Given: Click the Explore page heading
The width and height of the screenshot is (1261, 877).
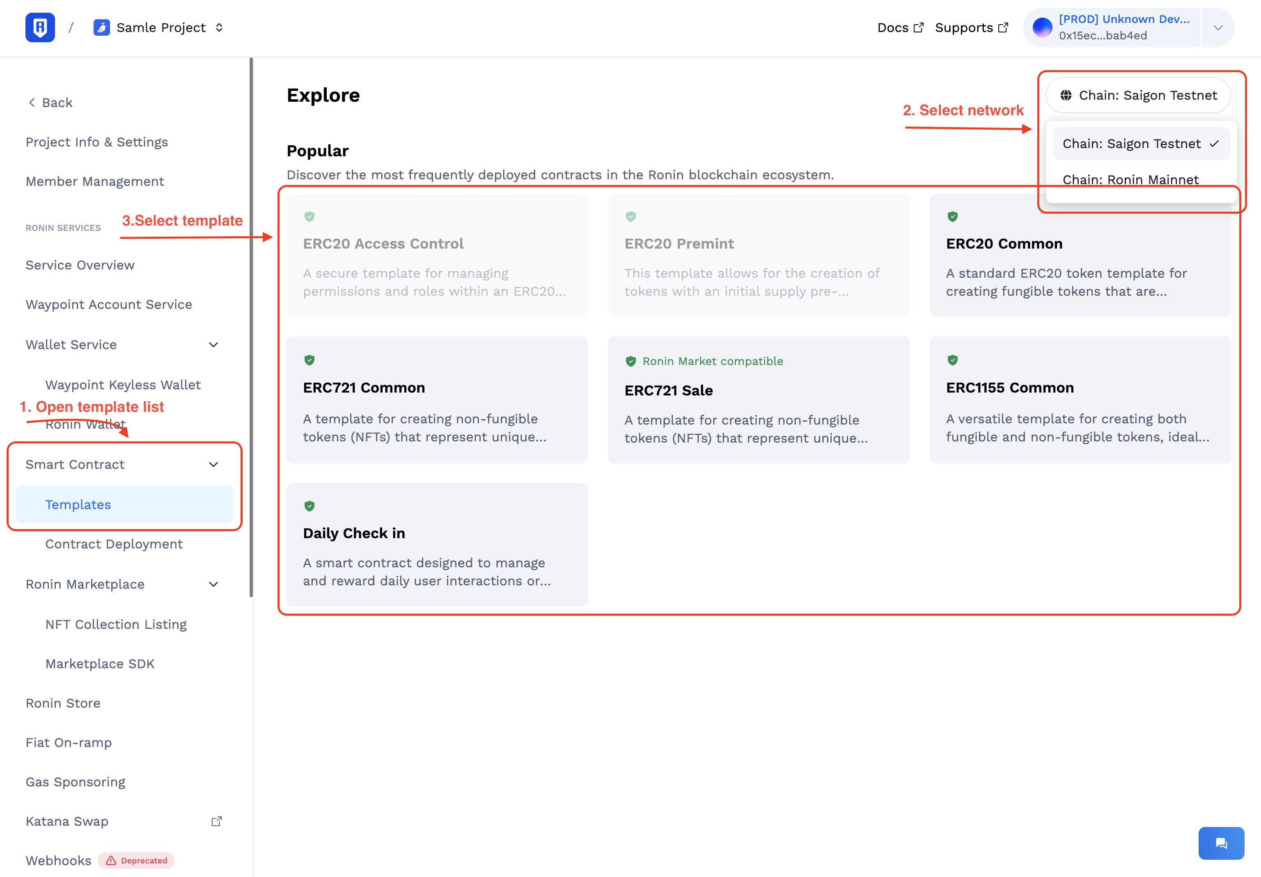Looking at the screenshot, I should (323, 95).
